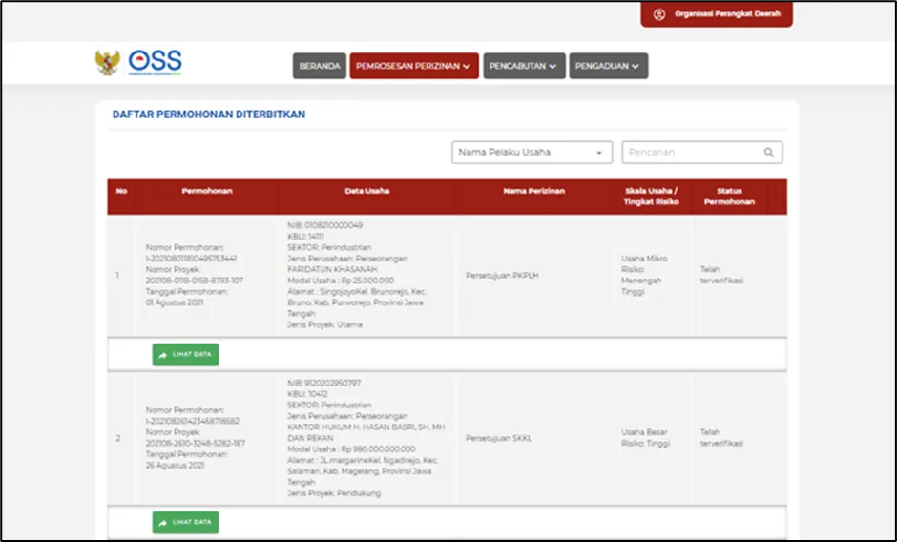Click the search magnifier icon
This screenshot has height=542, width=897.
[769, 153]
